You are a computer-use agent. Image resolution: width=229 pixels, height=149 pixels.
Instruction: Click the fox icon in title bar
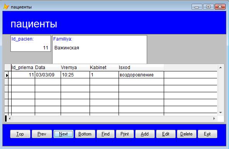(6, 7)
